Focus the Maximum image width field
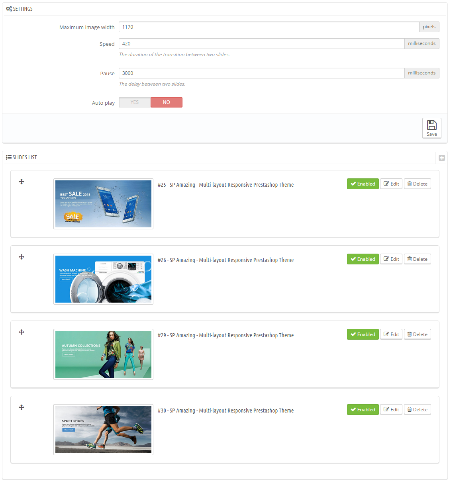The width and height of the screenshot is (449, 481). coord(269,27)
